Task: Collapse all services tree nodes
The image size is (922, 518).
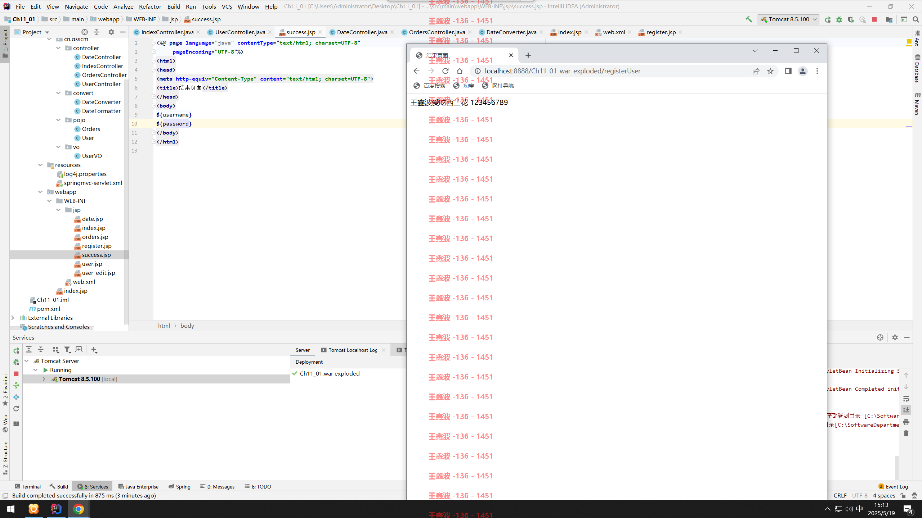Action: tap(41, 349)
